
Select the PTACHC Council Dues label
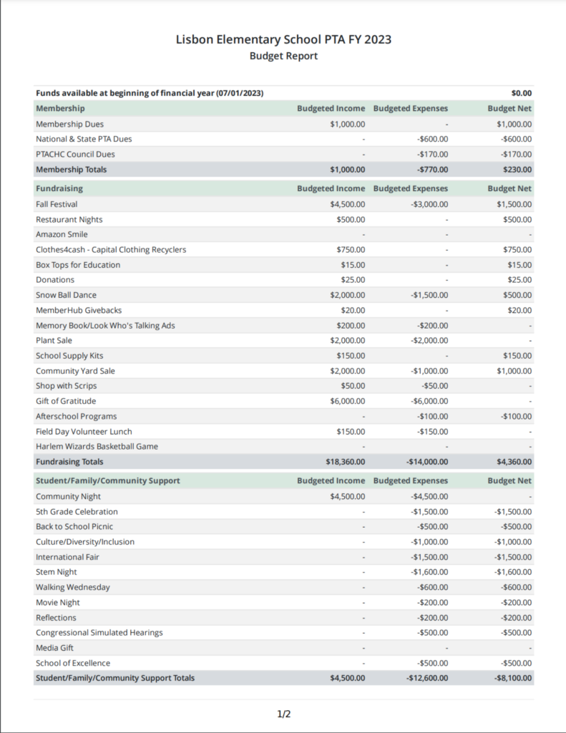[75, 155]
